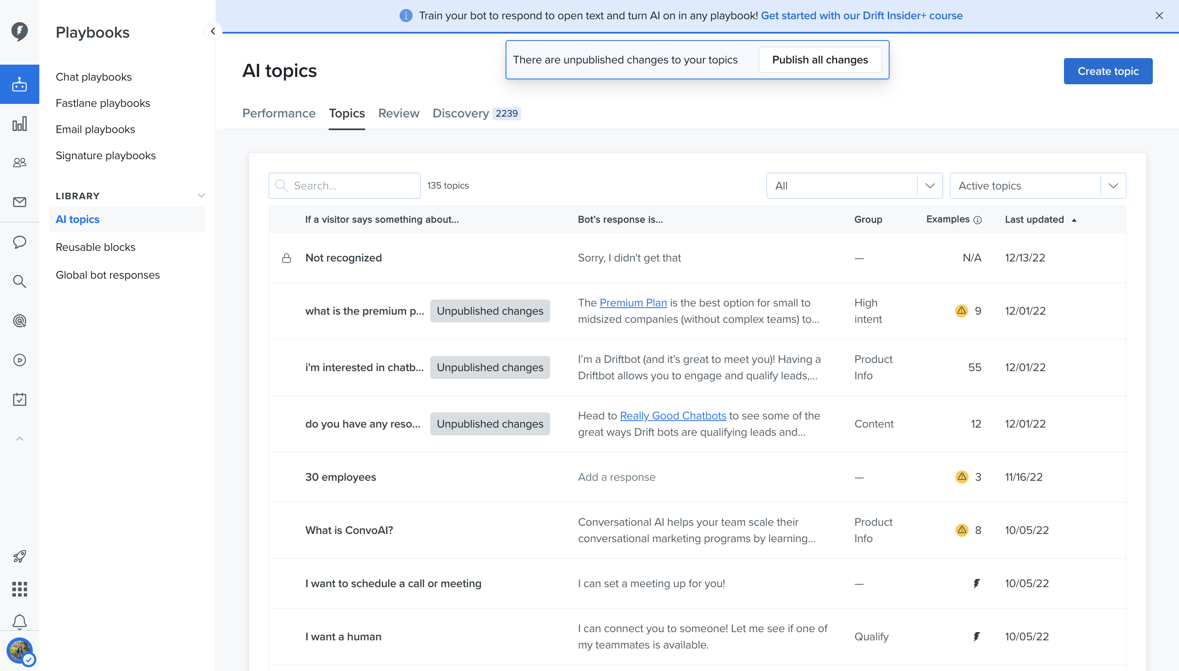This screenshot has height=671, width=1179.
Task: Click the Examples info icon
Action: pyautogui.click(x=978, y=220)
